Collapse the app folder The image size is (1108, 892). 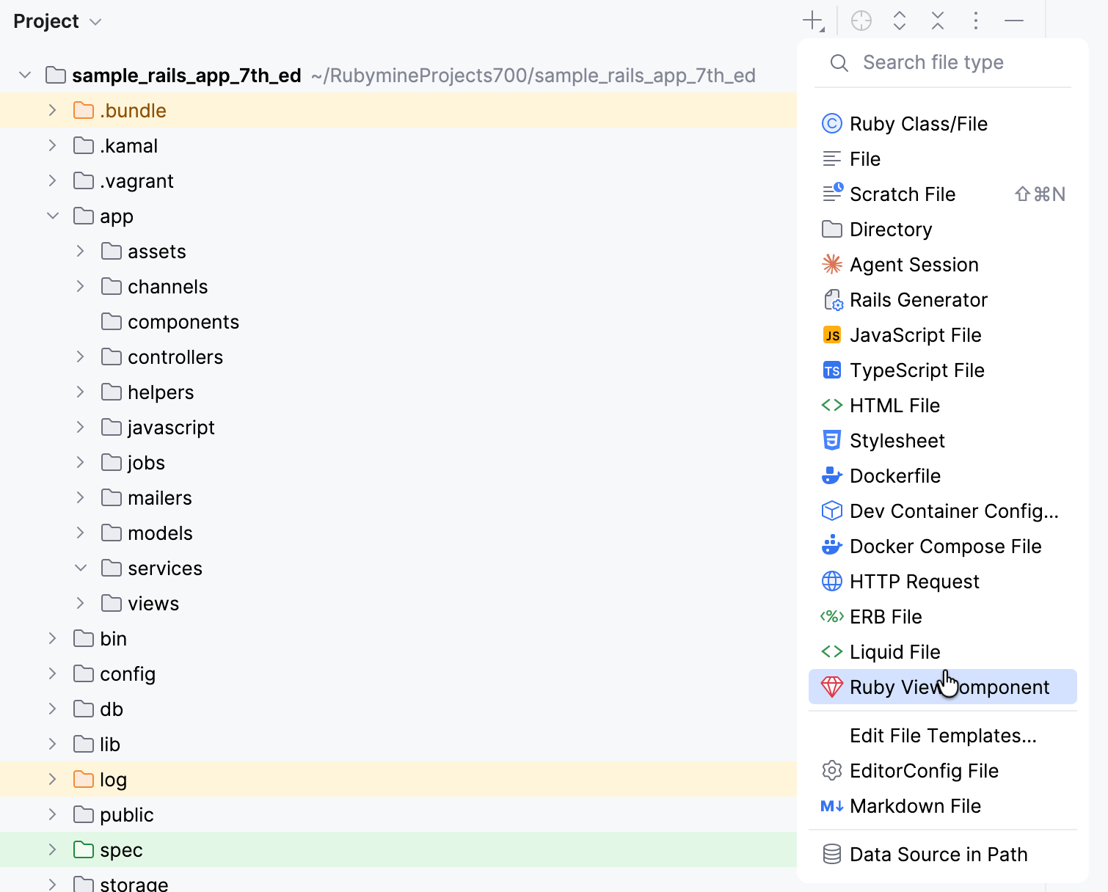point(52,216)
